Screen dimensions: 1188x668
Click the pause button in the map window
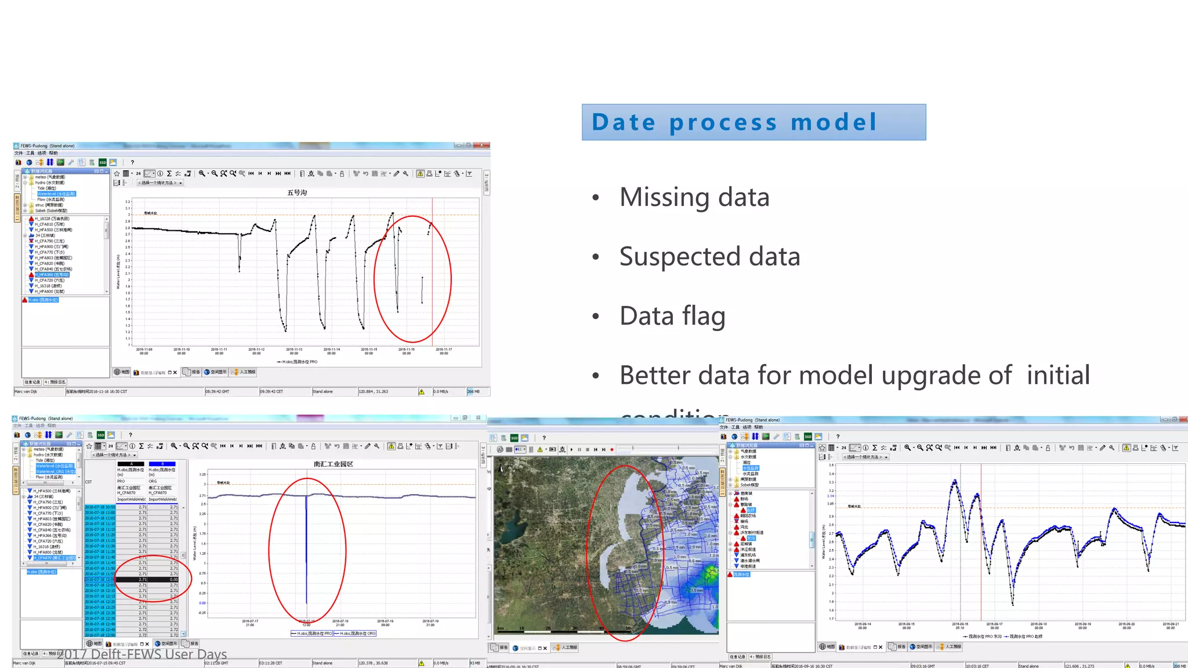coord(579,449)
